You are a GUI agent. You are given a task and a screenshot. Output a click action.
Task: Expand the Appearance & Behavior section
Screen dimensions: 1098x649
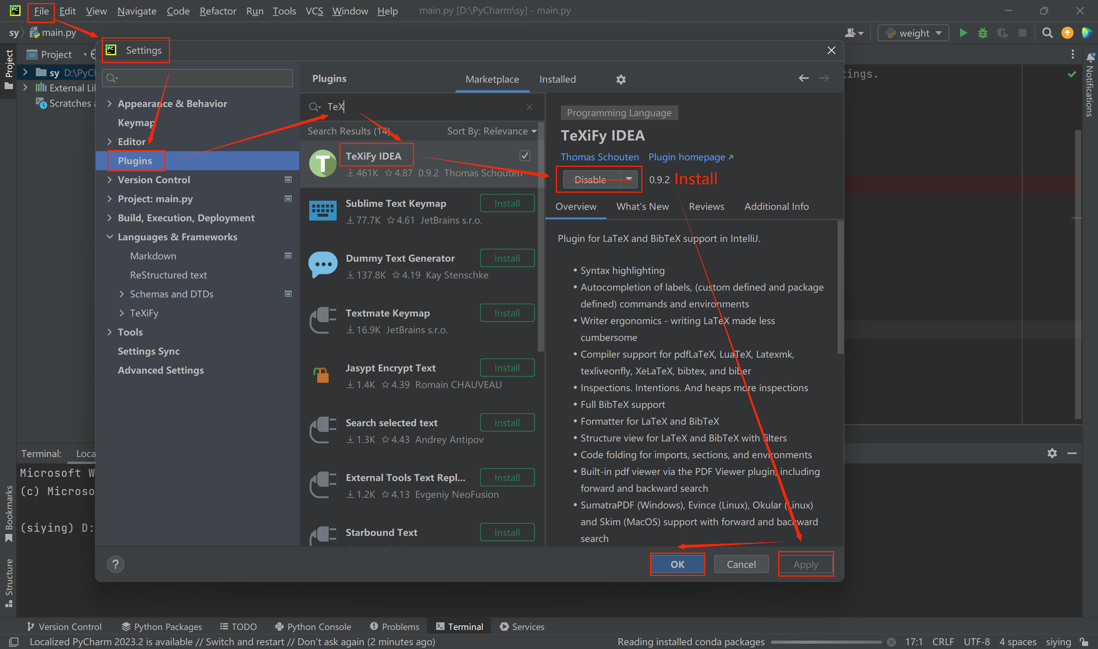(109, 104)
